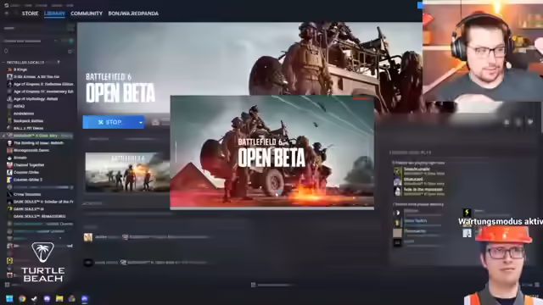Open the downloads status at bottom center
Screen dimensions: 543x305
coord(273,285)
